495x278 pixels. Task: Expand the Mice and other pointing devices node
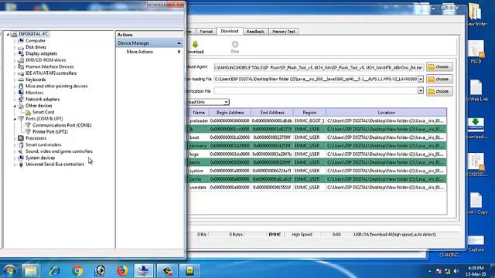[x=15, y=86]
